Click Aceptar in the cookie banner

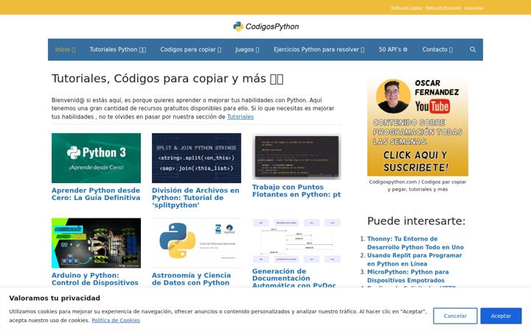pyautogui.click(x=501, y=316)
